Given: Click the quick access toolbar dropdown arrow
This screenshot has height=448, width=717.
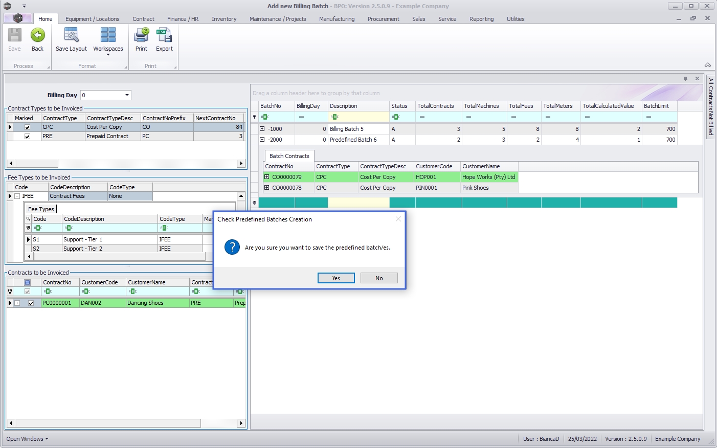Looking at the screenshot, I should click(x=24, y=6).
